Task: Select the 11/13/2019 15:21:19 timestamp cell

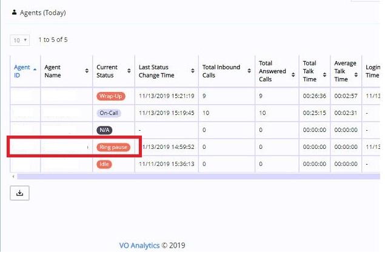Action: 166,96
